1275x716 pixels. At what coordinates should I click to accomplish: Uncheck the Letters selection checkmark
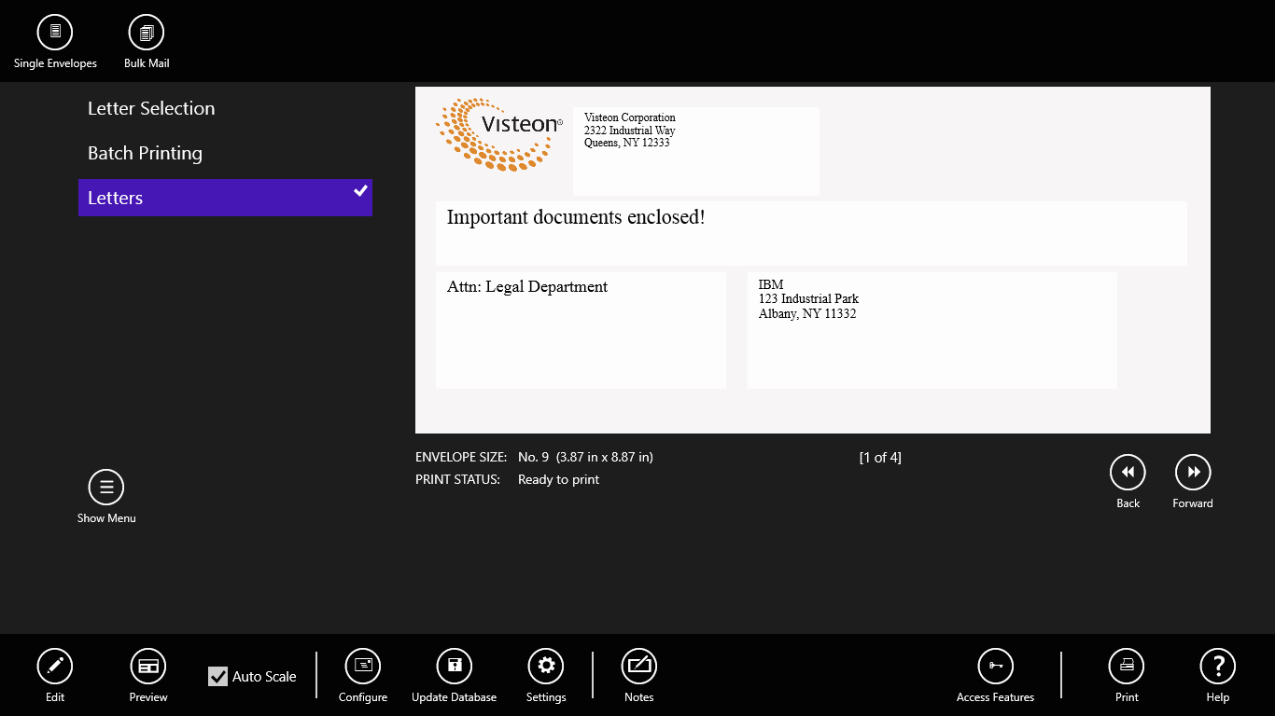pos(359,190)
